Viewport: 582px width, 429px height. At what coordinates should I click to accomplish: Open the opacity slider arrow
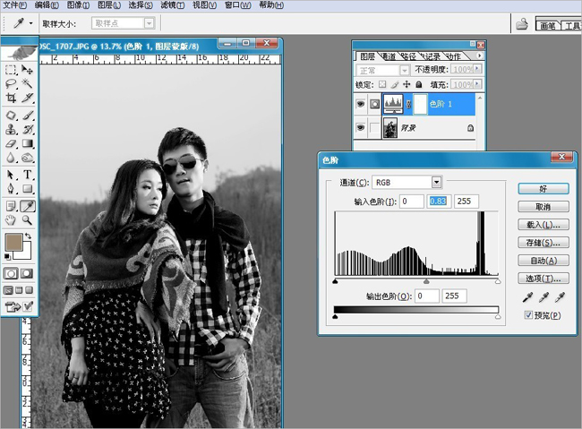pyautogui.click(x=477, y=69)
